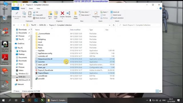The width and height of the screenshot is (183, 103).
Task: Click Edit in Open group
Action: pos(103,15)
